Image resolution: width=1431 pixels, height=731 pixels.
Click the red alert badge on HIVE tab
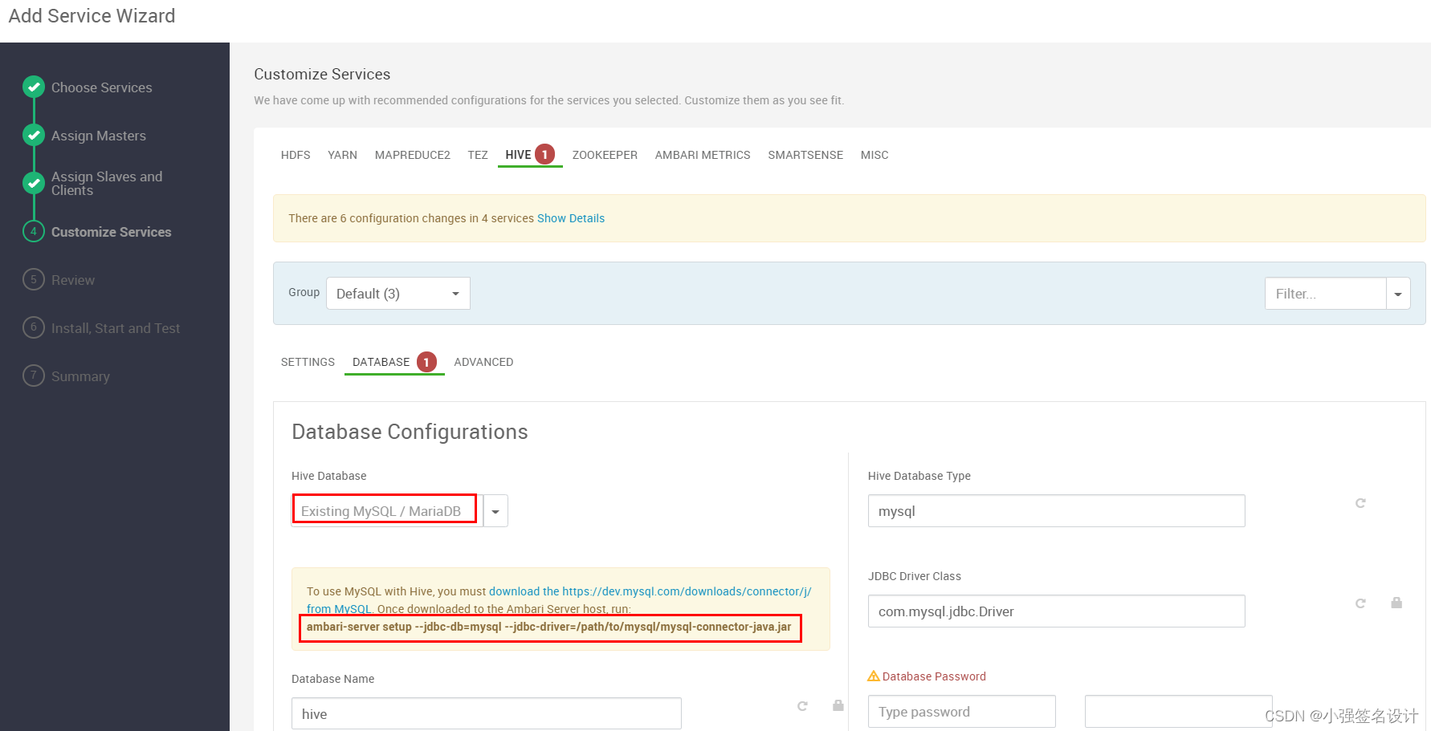(x=545, y=154)
